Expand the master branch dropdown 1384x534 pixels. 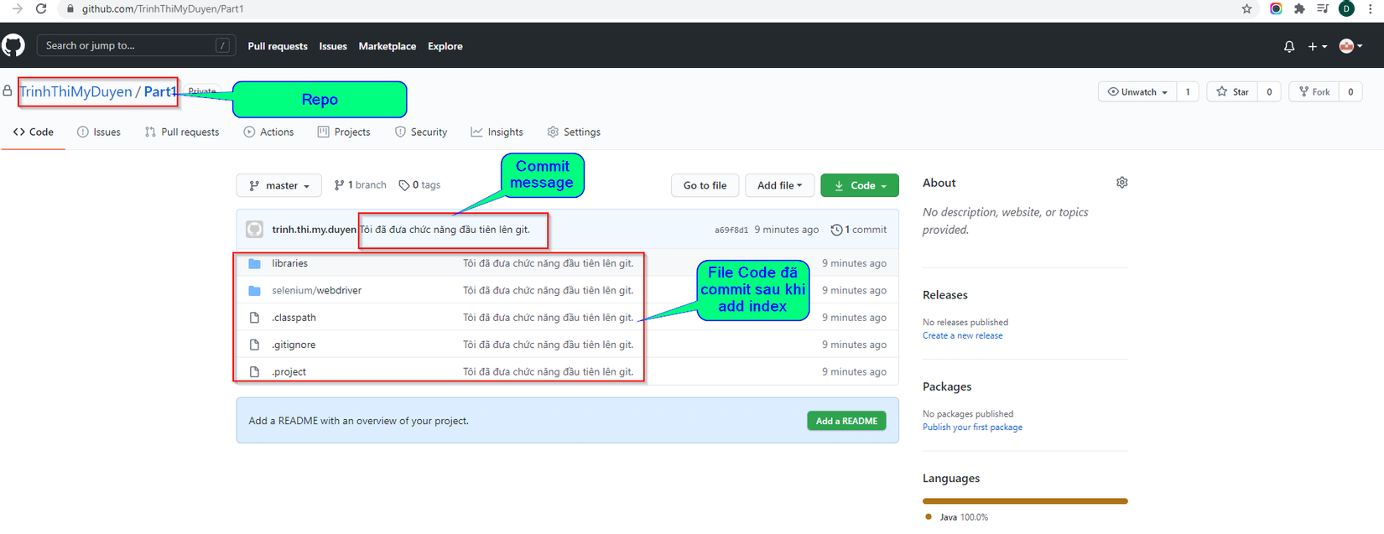click(279, 185)
